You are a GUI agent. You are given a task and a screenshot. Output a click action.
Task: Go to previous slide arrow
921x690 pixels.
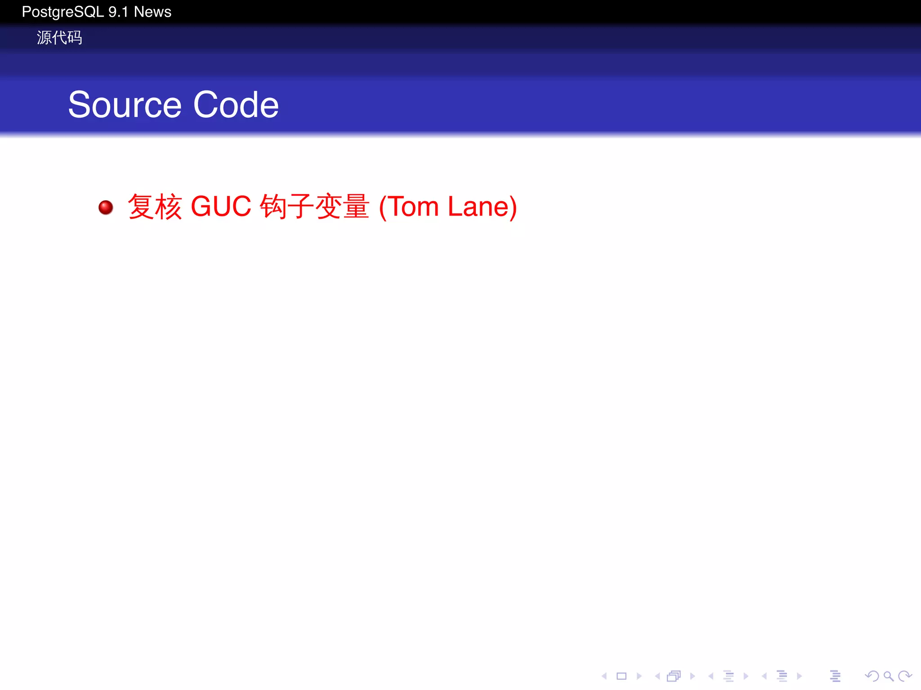pyautogui.click(x=604, y=676)
